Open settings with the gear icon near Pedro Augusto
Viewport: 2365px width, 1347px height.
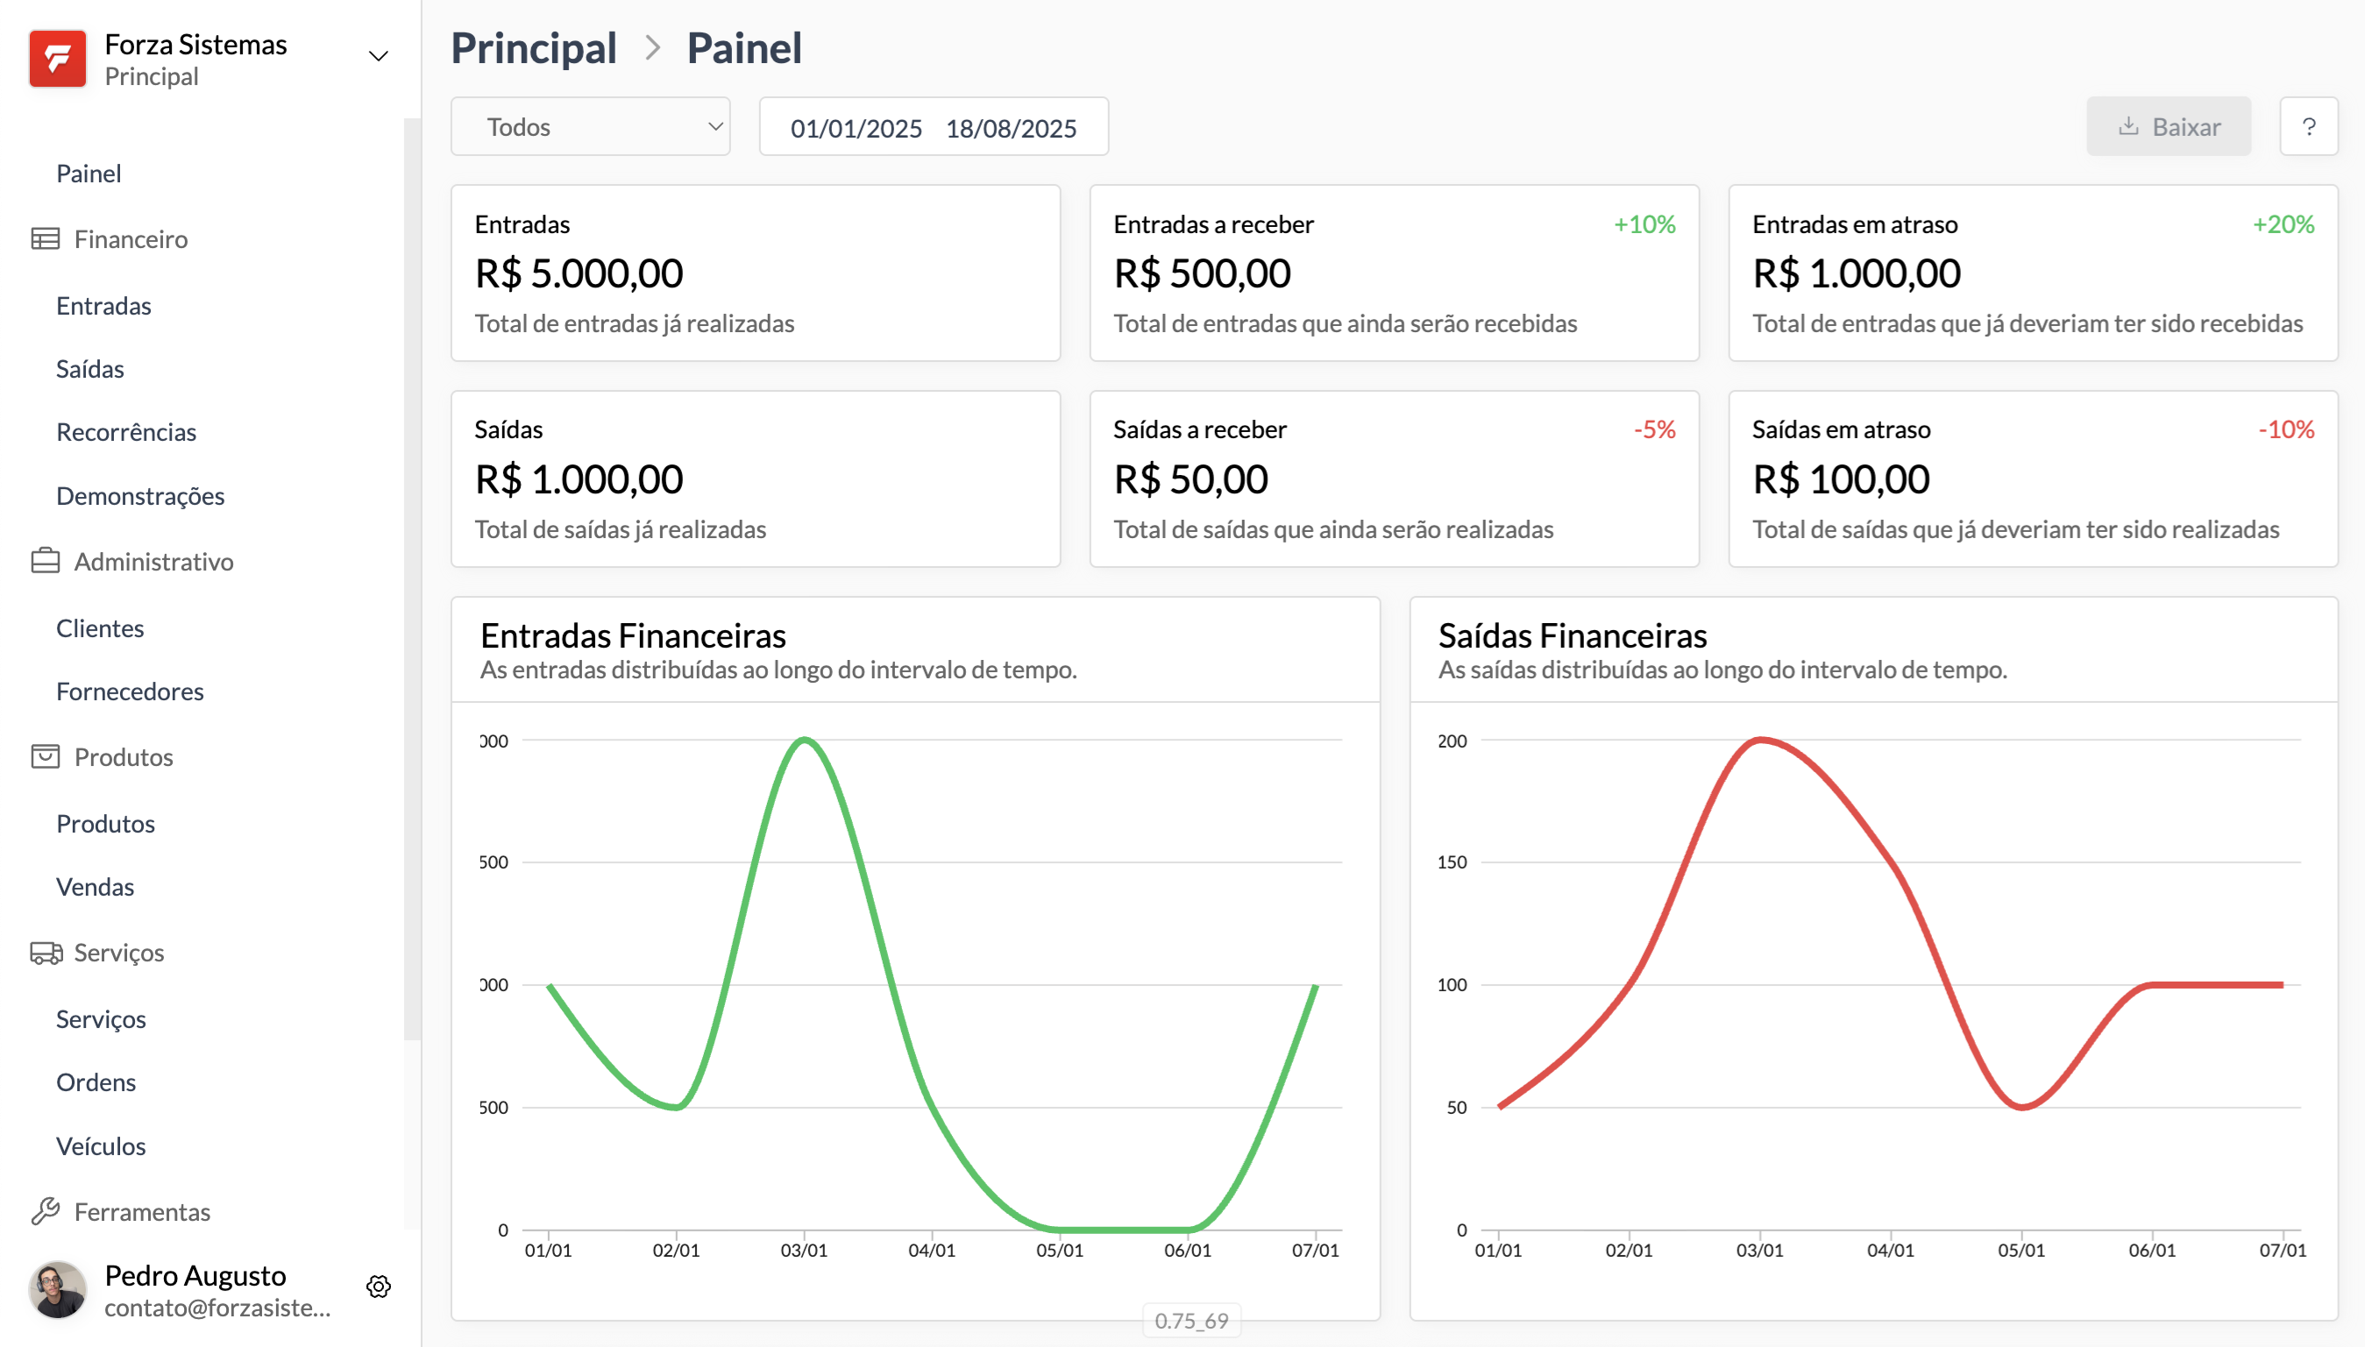point(379,1286)
